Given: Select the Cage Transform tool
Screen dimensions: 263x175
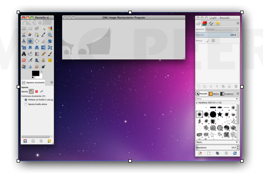Looking at the screenshot, I should click(x=50, y=48).
